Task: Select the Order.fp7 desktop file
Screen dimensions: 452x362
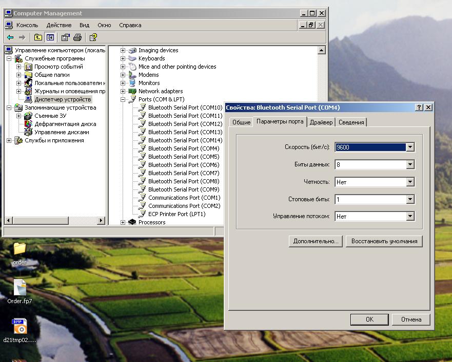Action: tap(19, 292)
